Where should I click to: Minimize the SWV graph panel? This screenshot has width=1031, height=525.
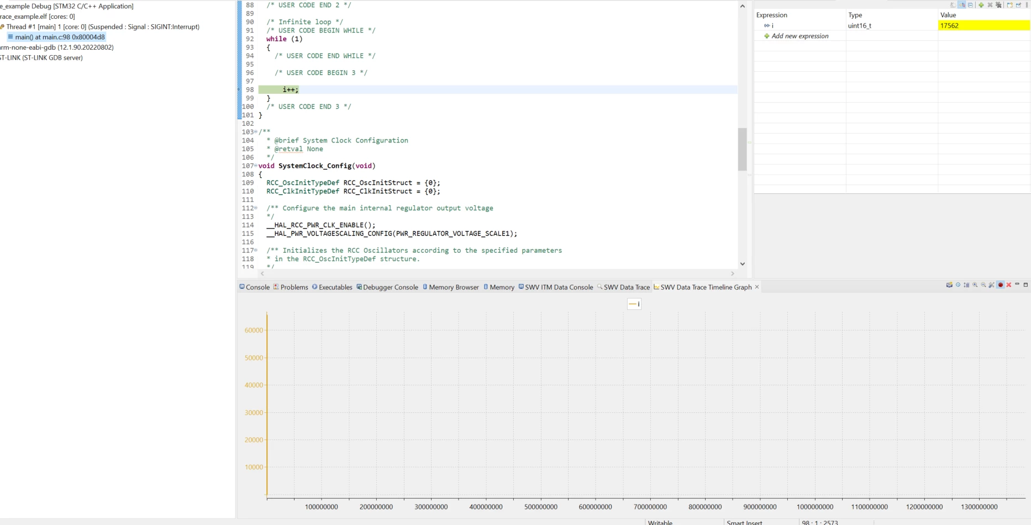tap(1017, 284)
